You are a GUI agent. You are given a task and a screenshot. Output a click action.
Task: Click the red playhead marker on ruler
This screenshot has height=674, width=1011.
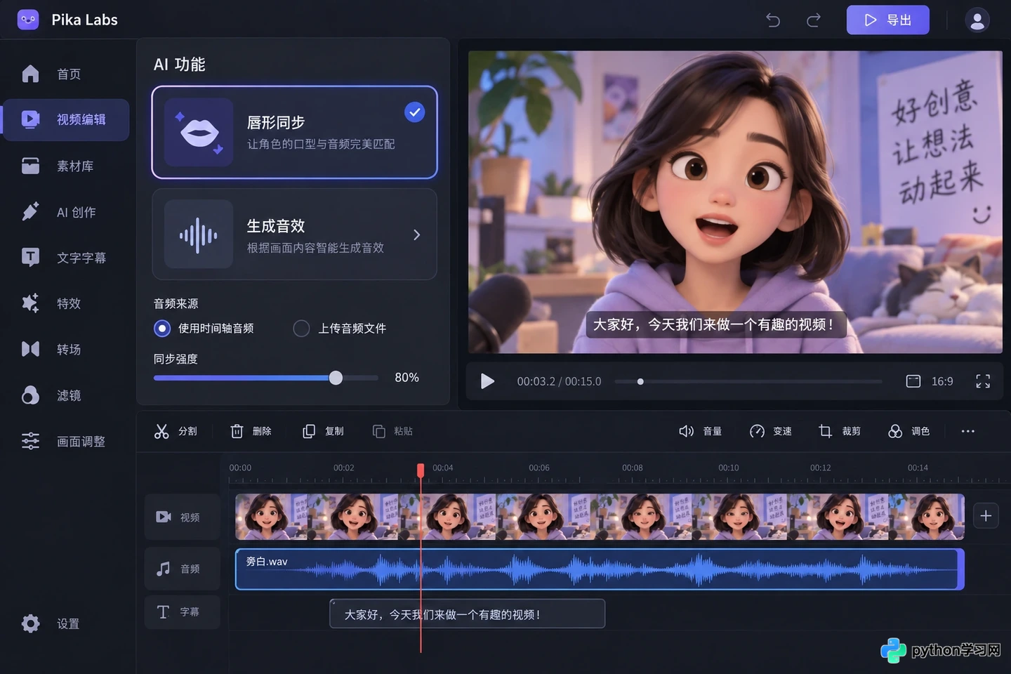click(x=421, y=470)
